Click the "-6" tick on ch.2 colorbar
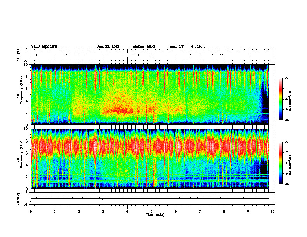Image resolution: width=307 pixels, height=237 pixels. click(x=286, y=142)
